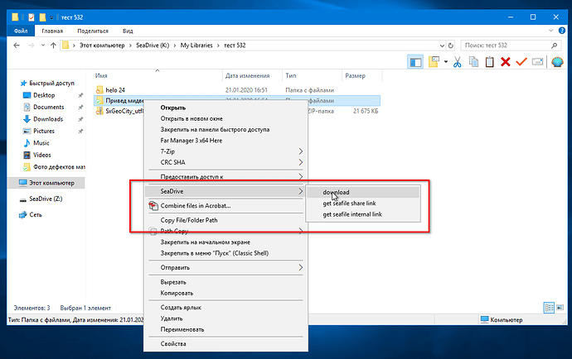This screenshot has height=359, width=572.
Task: Choose 'Открыть в новом окне'
Action: pyautogui.click(x=191, y=118)
